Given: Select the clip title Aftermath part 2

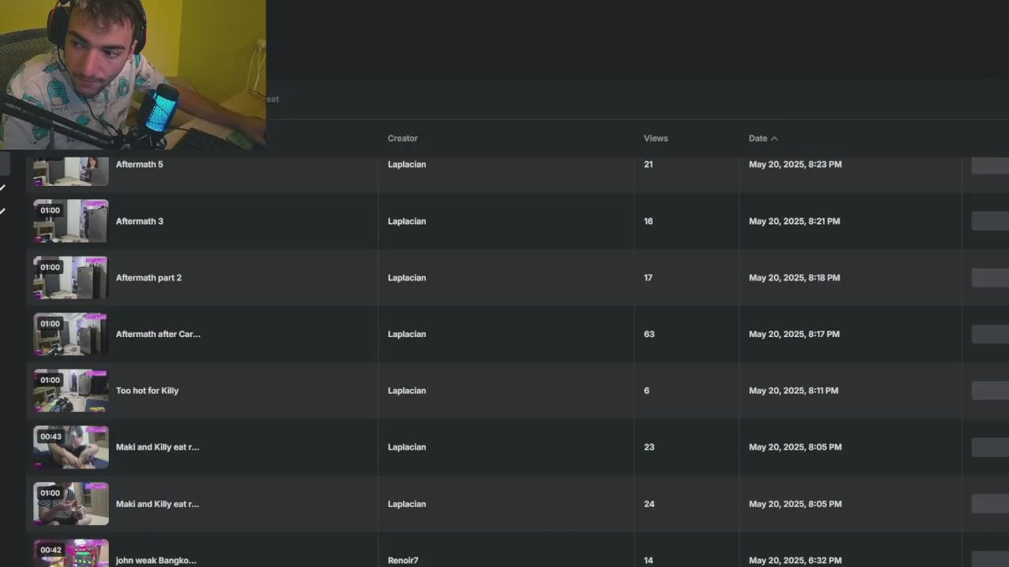Looking at the screenshot, I should click(x=149, y=278).
